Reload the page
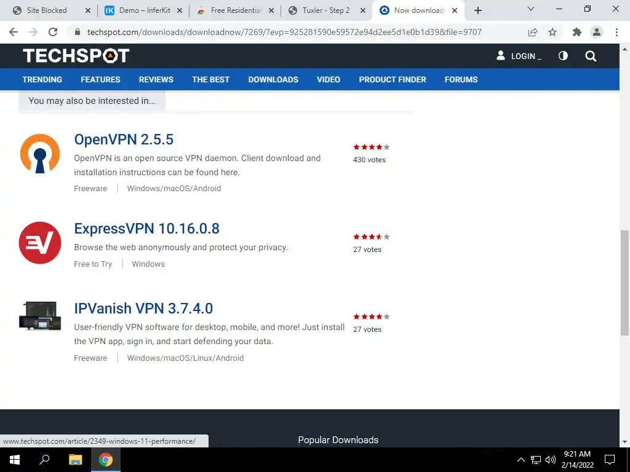The height and width of the screenshot is (472, 630). coord(53,32)
